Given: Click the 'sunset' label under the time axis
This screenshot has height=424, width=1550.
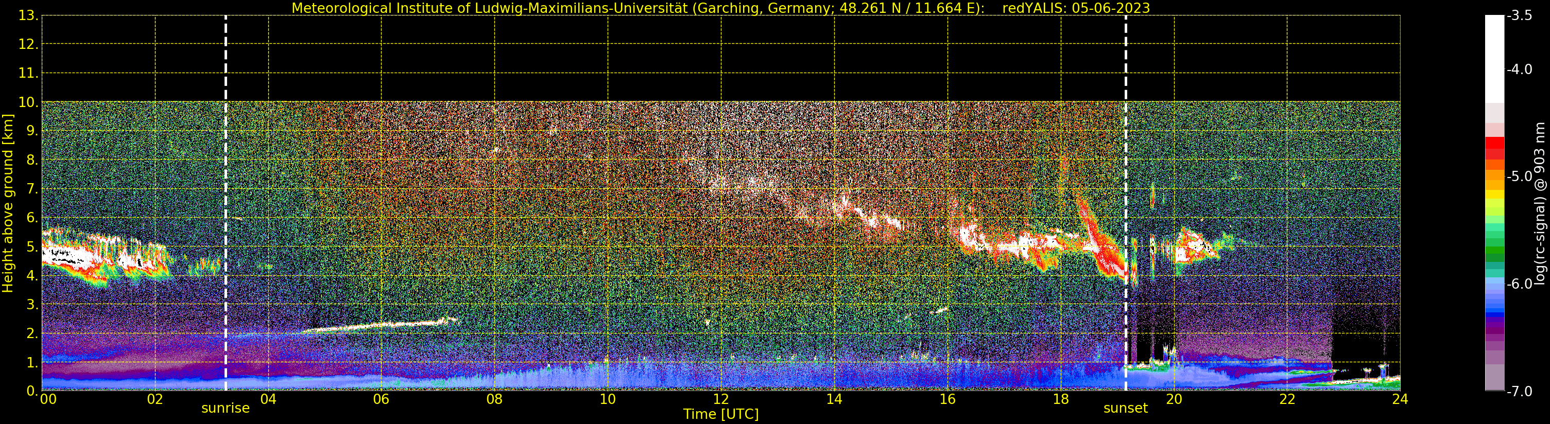Looking at the screenshot, I should pos(1126,409).
